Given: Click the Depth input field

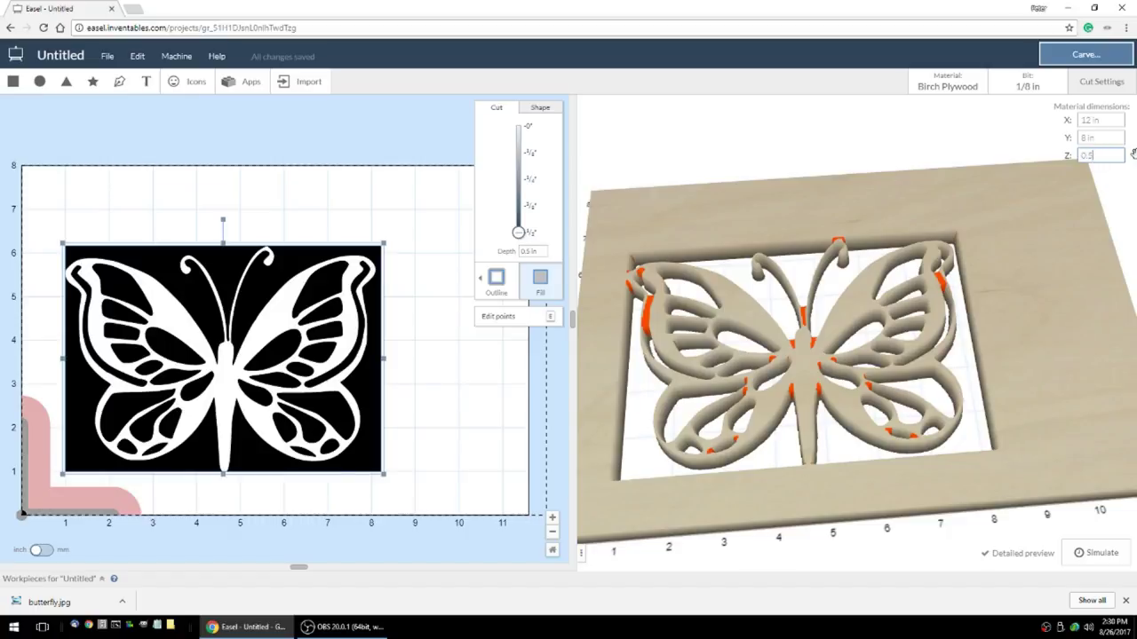Looking at the screenshot, I should (534, 251).
